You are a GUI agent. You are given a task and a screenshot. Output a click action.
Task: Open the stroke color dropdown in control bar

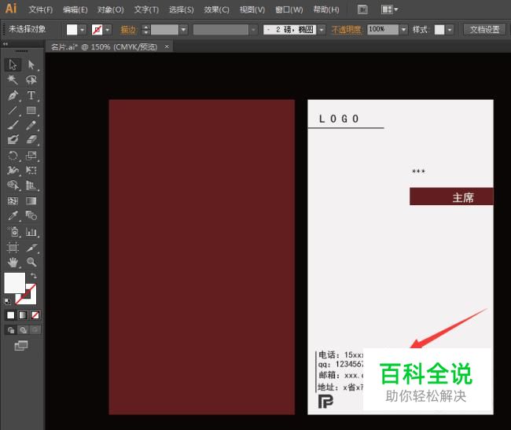pos(107,29)
